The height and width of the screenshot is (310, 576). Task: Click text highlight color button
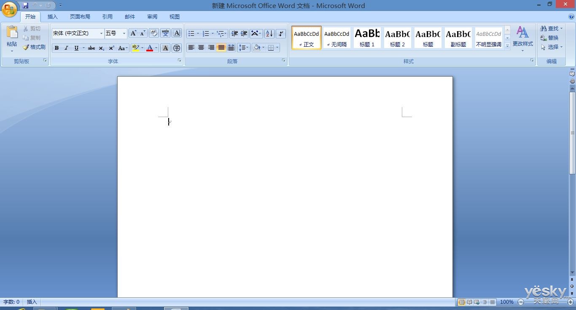[135, 48]
